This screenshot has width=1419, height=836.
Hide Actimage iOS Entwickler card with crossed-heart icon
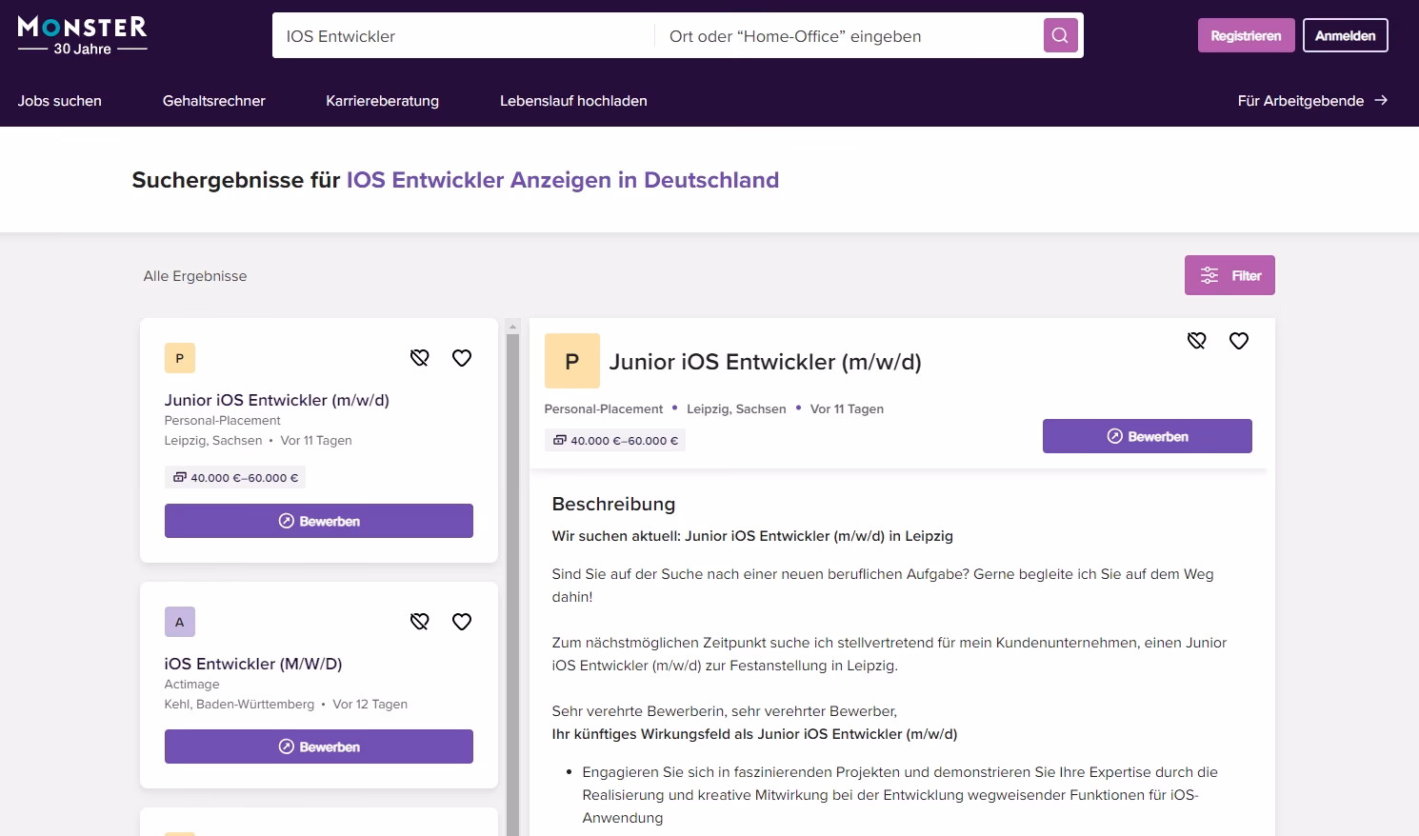click(x=420, y=622)
